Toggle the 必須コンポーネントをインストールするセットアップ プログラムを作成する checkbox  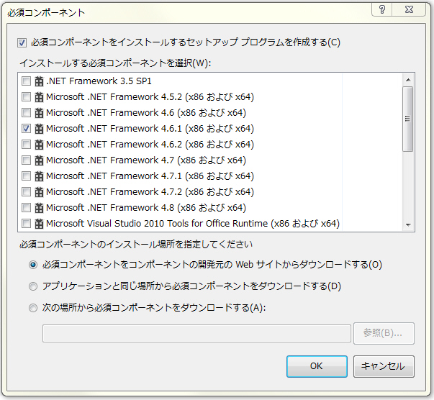[x=22, y=43]
